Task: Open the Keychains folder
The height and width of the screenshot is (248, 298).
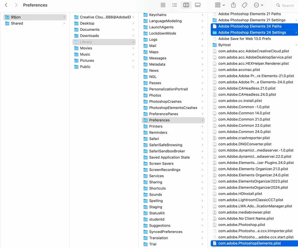Action: (x=173, y=15)
